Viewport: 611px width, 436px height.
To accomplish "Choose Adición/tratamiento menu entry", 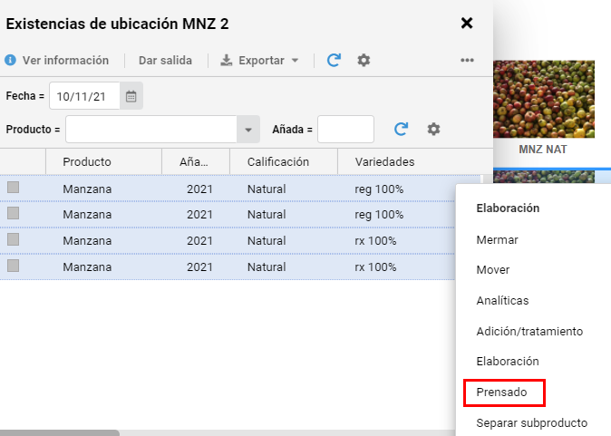I will tap(529, 331).
